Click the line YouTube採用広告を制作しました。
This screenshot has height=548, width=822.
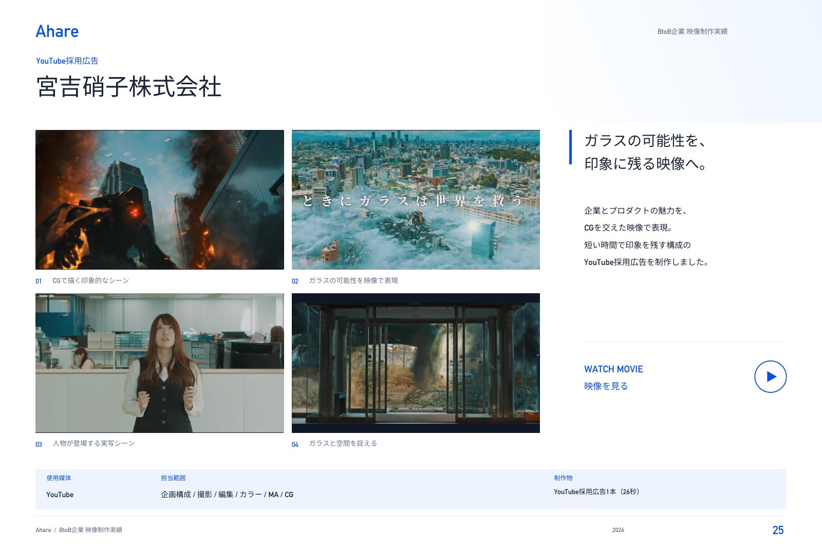click(646, 262)
